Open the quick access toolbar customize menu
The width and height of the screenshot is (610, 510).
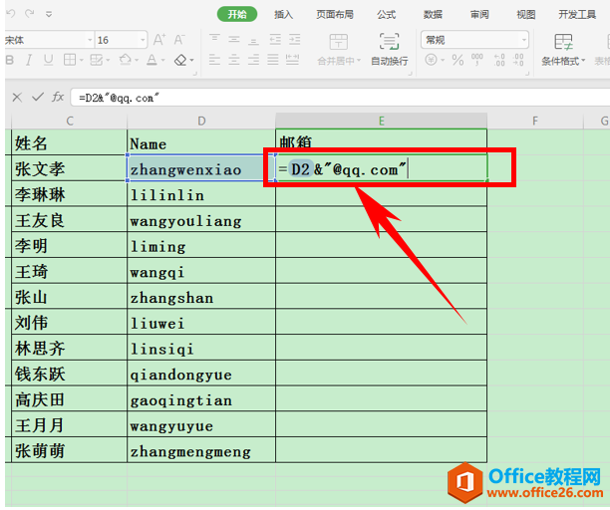tap(49, 14)
